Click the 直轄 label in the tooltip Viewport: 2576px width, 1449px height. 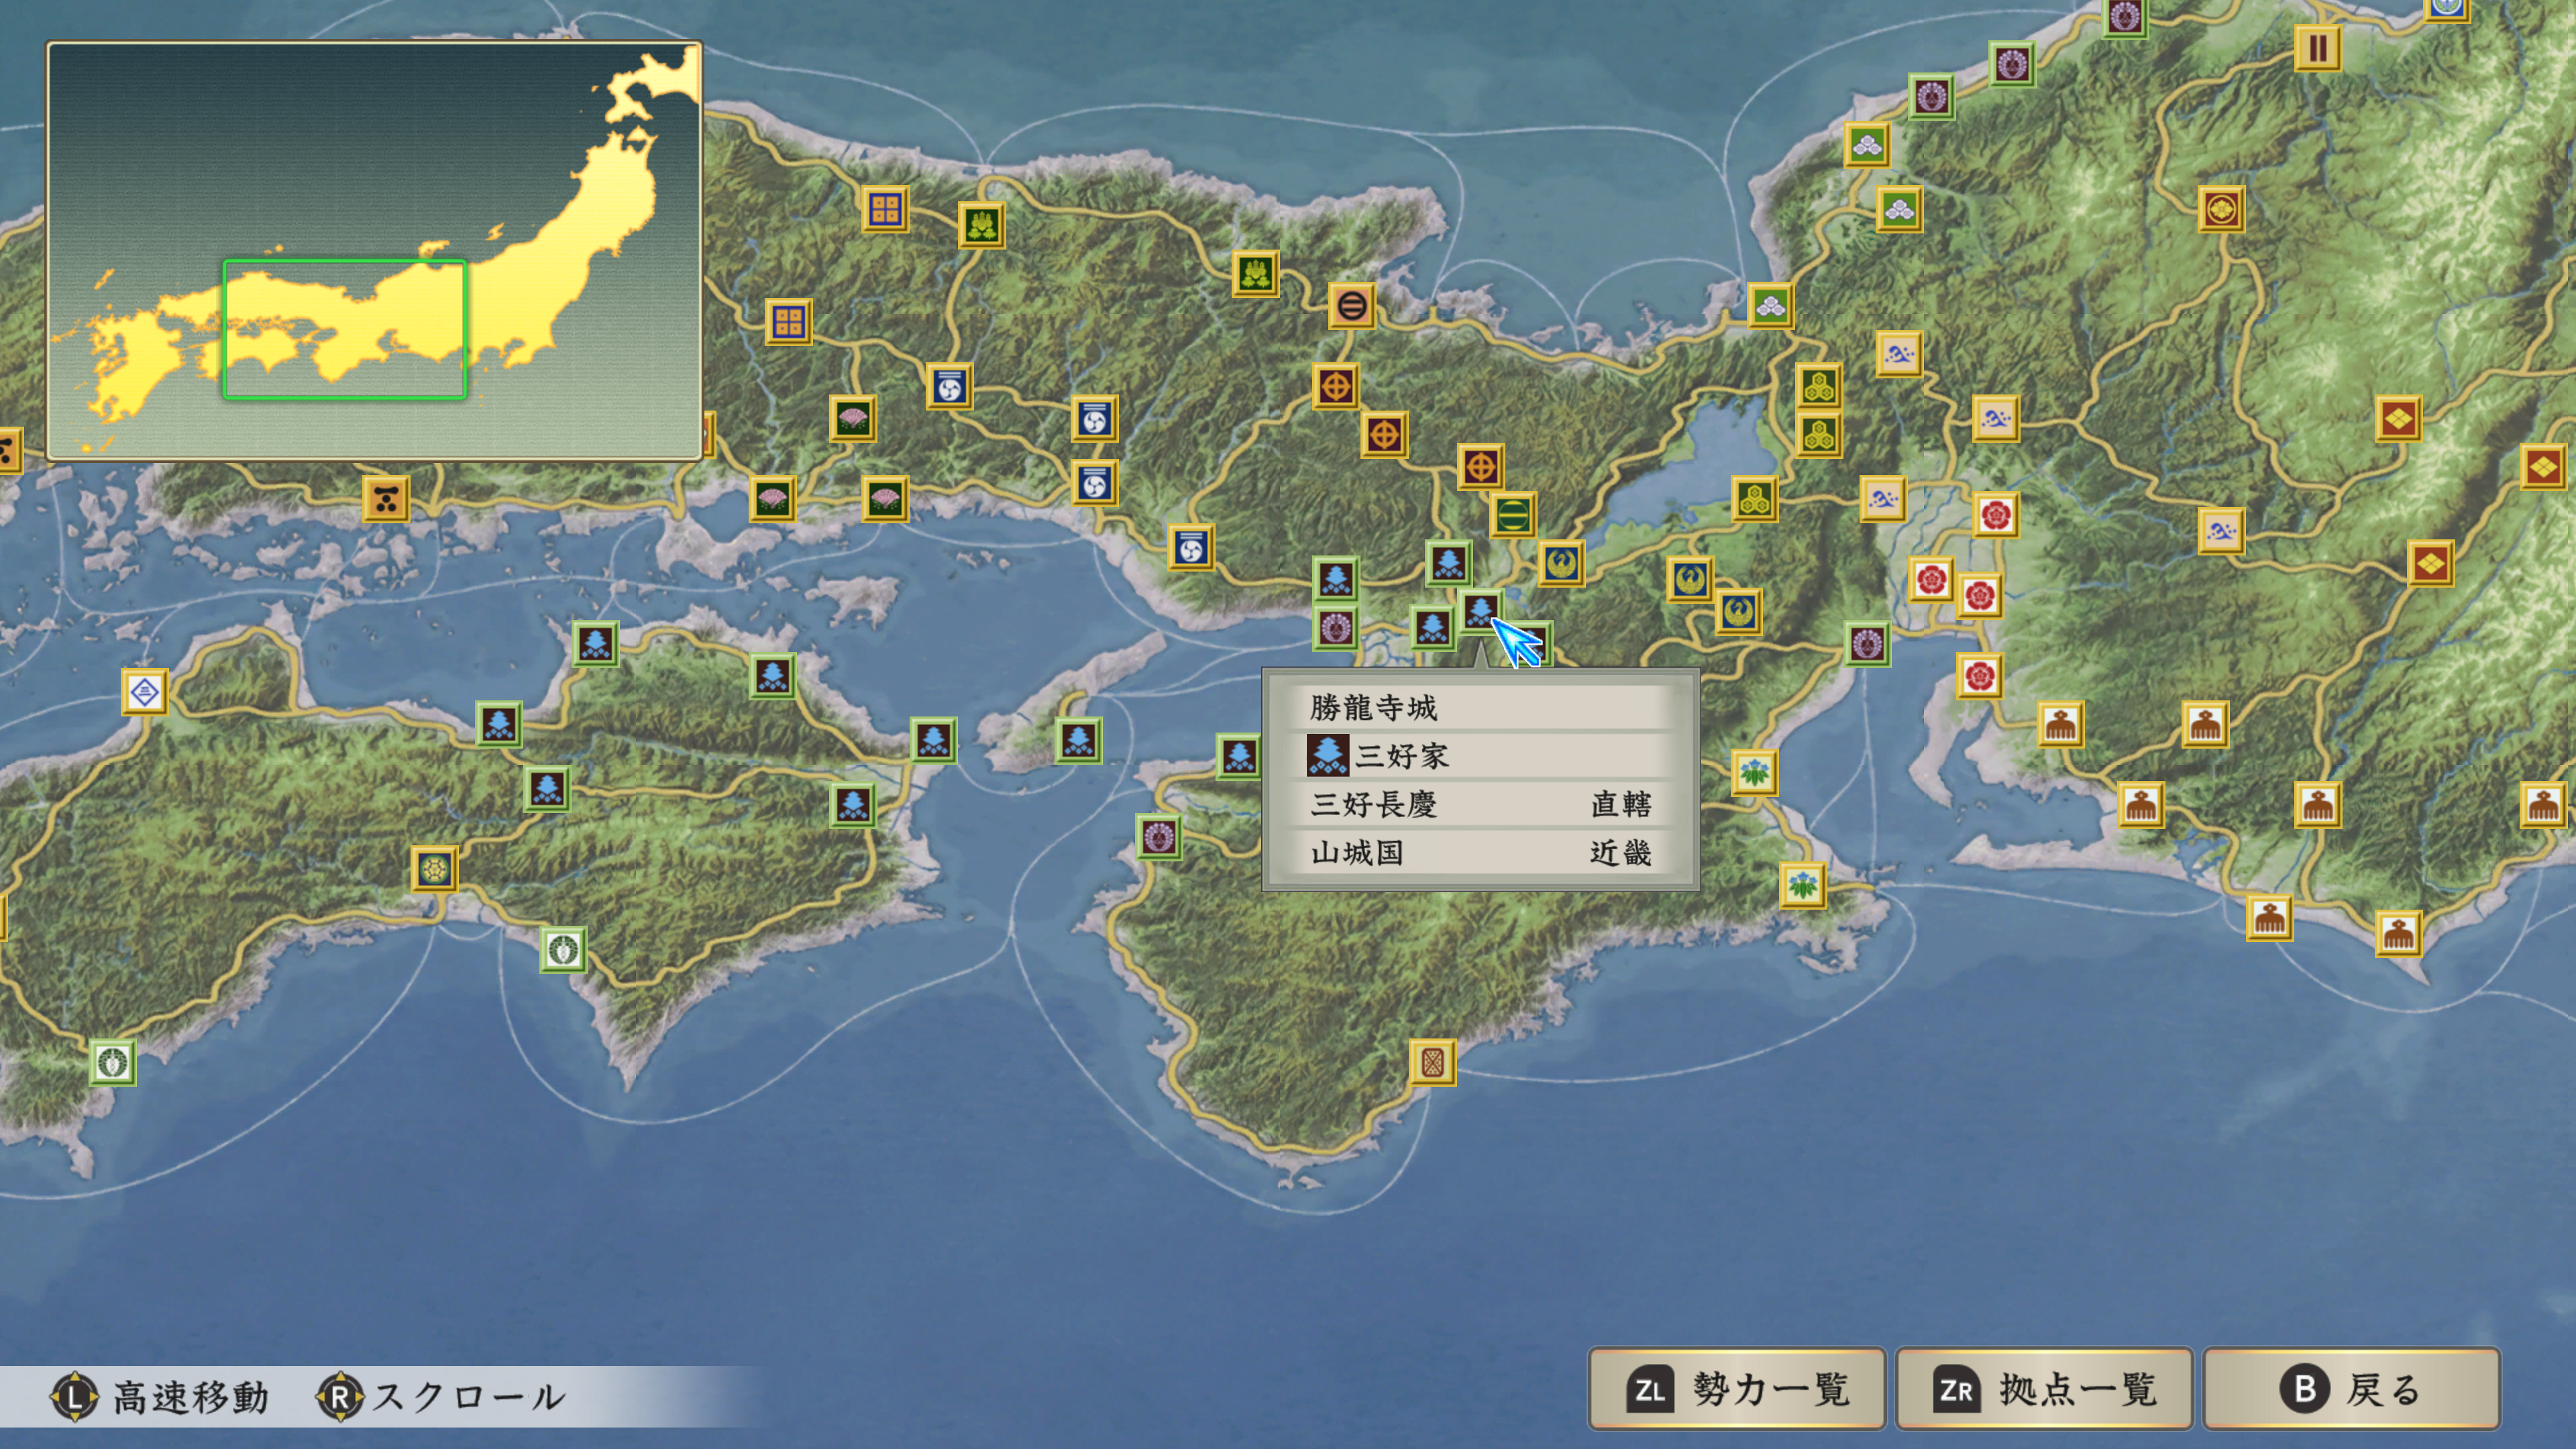(x=1621, y=804)
